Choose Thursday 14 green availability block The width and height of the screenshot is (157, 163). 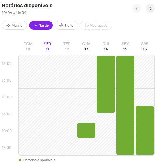pyautogui.click(x=106, y=84)
